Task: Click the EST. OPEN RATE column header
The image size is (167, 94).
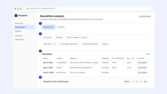Action: (118, 58)
